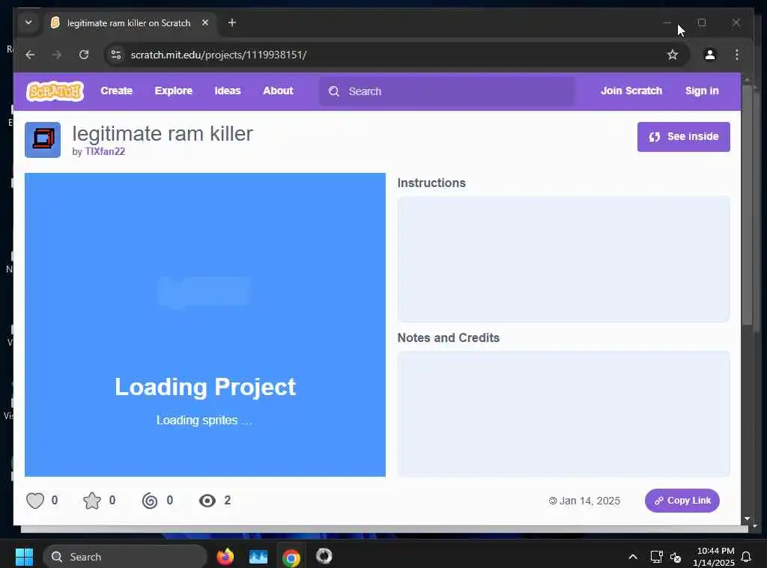Open the blue chart app in taskbar
The height and width of the screenshot is (568, 767).
[258, 556]
